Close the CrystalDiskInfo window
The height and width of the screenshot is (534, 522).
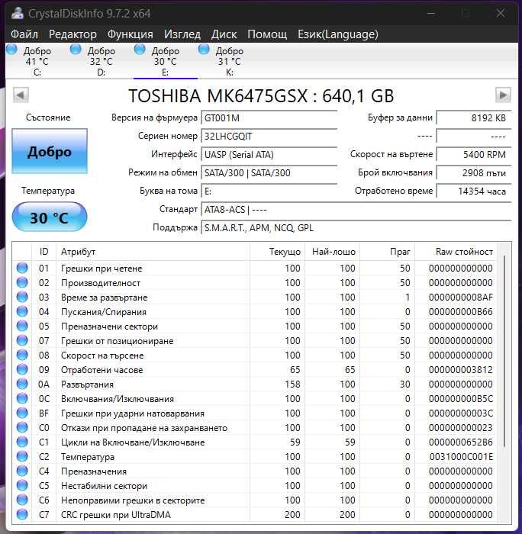tap(500, 13)
